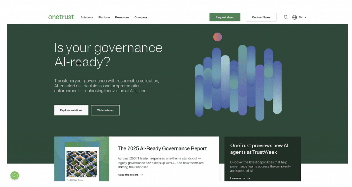This screenshot has height=187, width=352.
Task: Open the AI-Ready report cover thumbnail
Action: click(x=81, y=162)
